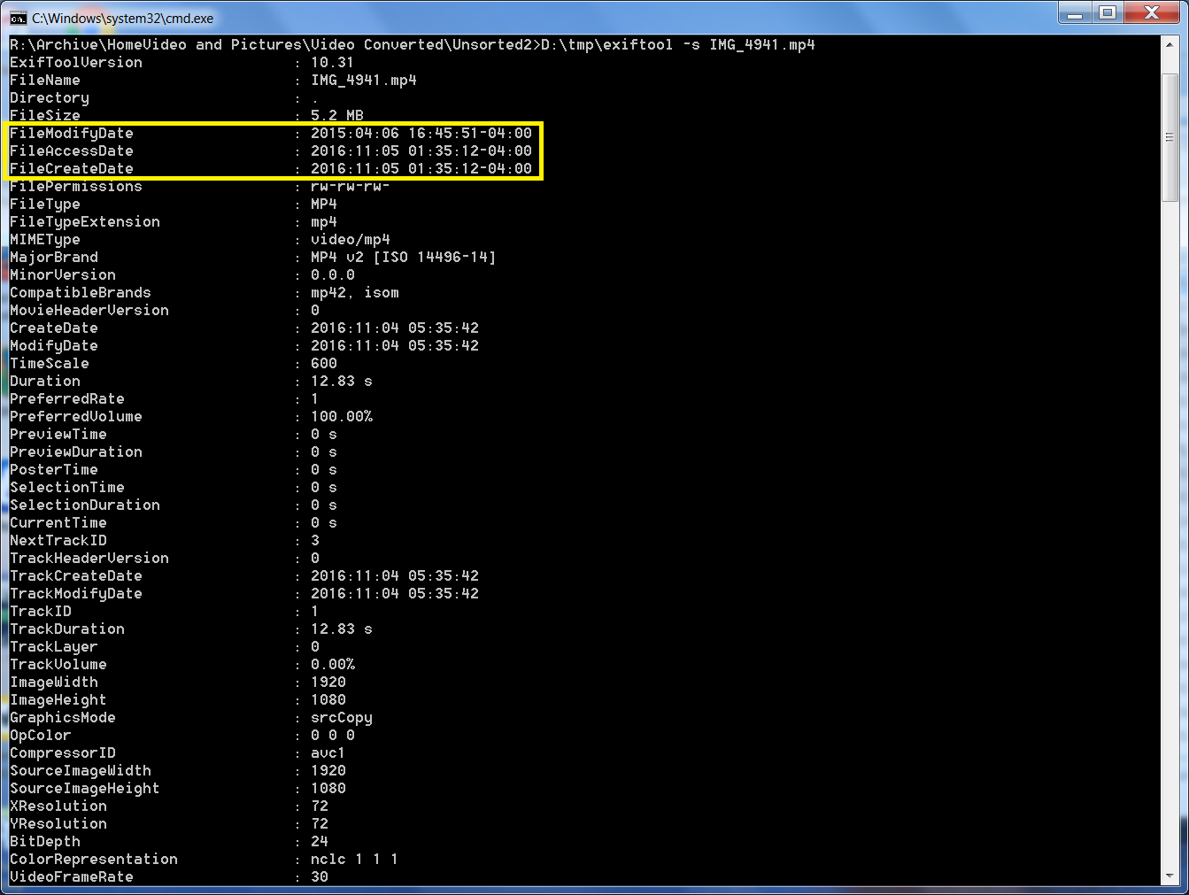1189x895 pixels.
Task: Click the TrackVolume value 0.00%
Action: click(333, 665)
